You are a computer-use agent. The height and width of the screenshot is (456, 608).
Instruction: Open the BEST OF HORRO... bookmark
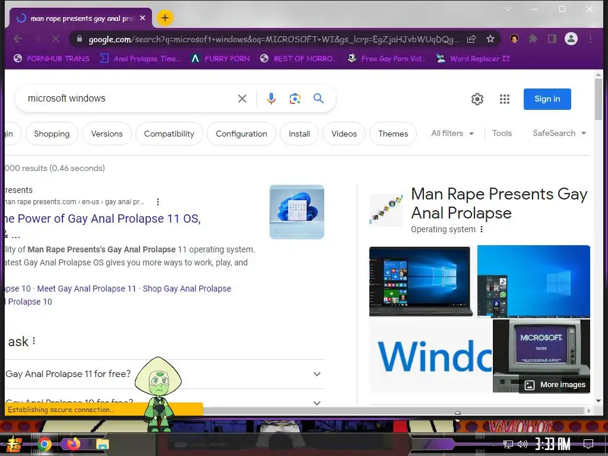pyautogui.click(x=299, y=59)
